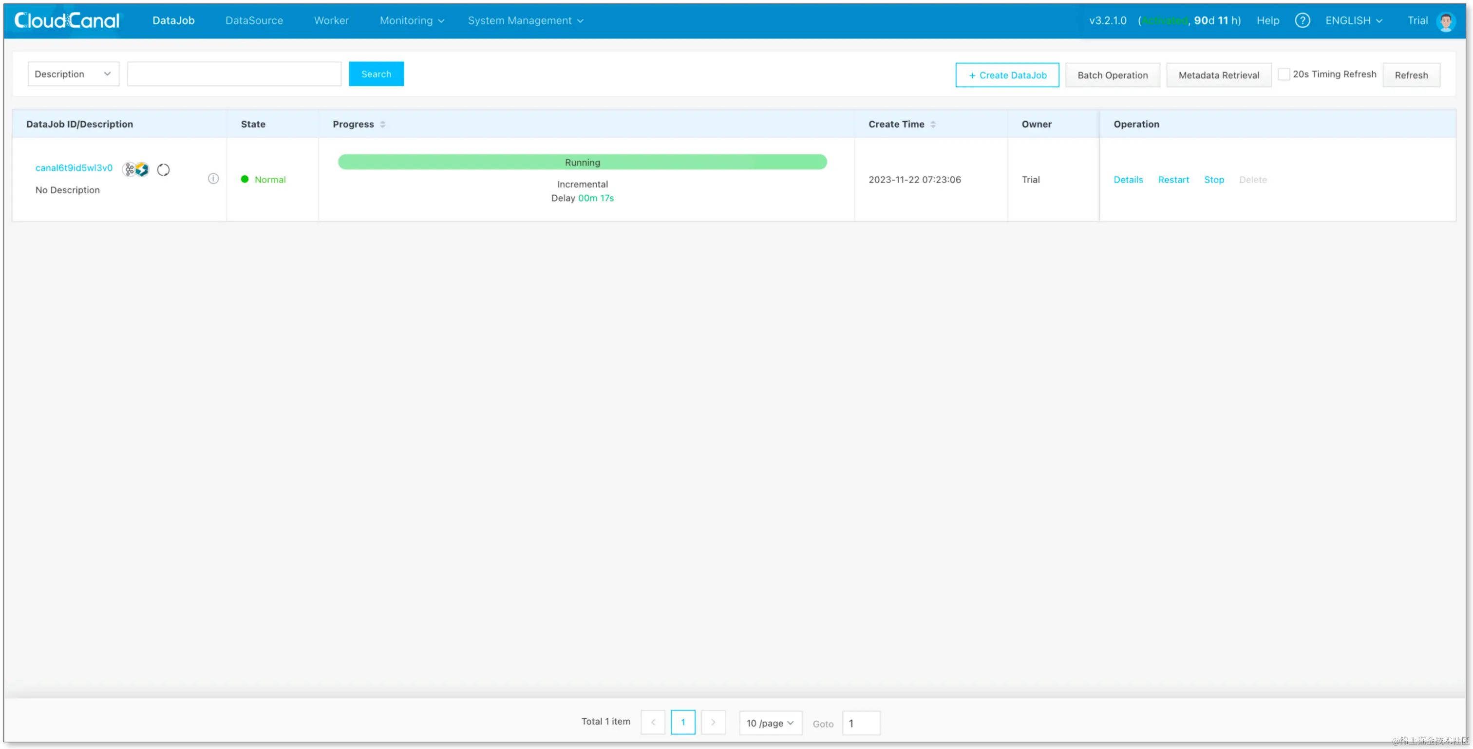Sort by Create Time column arrows
The image size is (1473, 749).
(933, 124)
